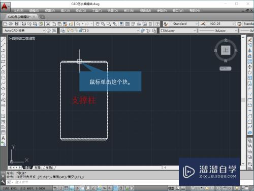The image size is (254, 191).
Task: Toggle Ortho mode in status bar
Action: tap(72, 188)
